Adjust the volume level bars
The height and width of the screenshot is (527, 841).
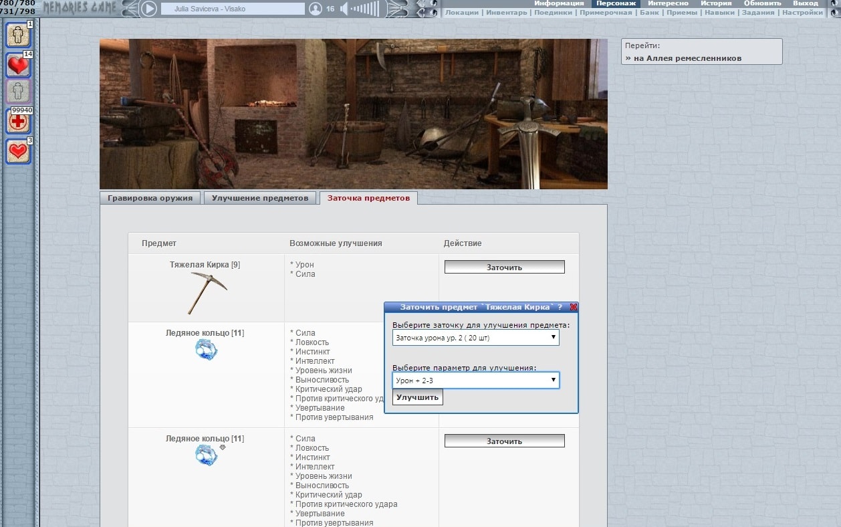pyautogui.click(x=365, y=9)
